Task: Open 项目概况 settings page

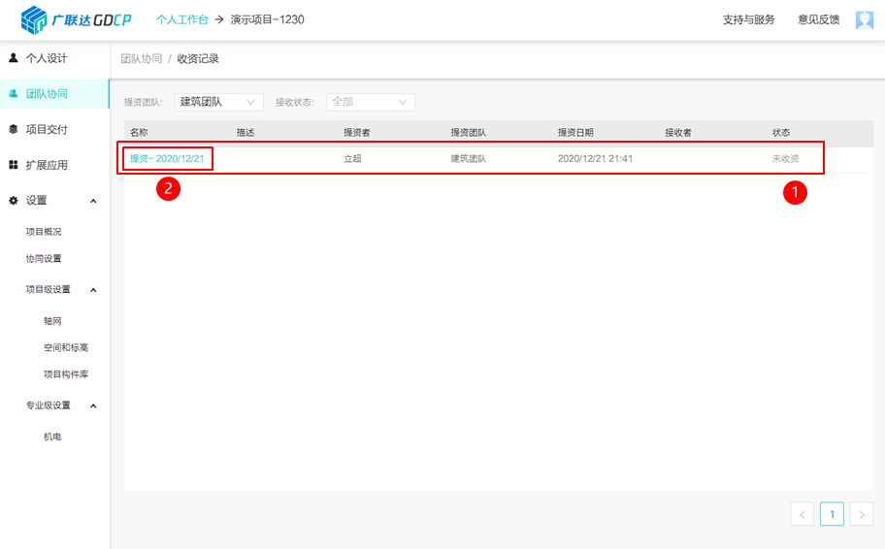Action: 44,231
